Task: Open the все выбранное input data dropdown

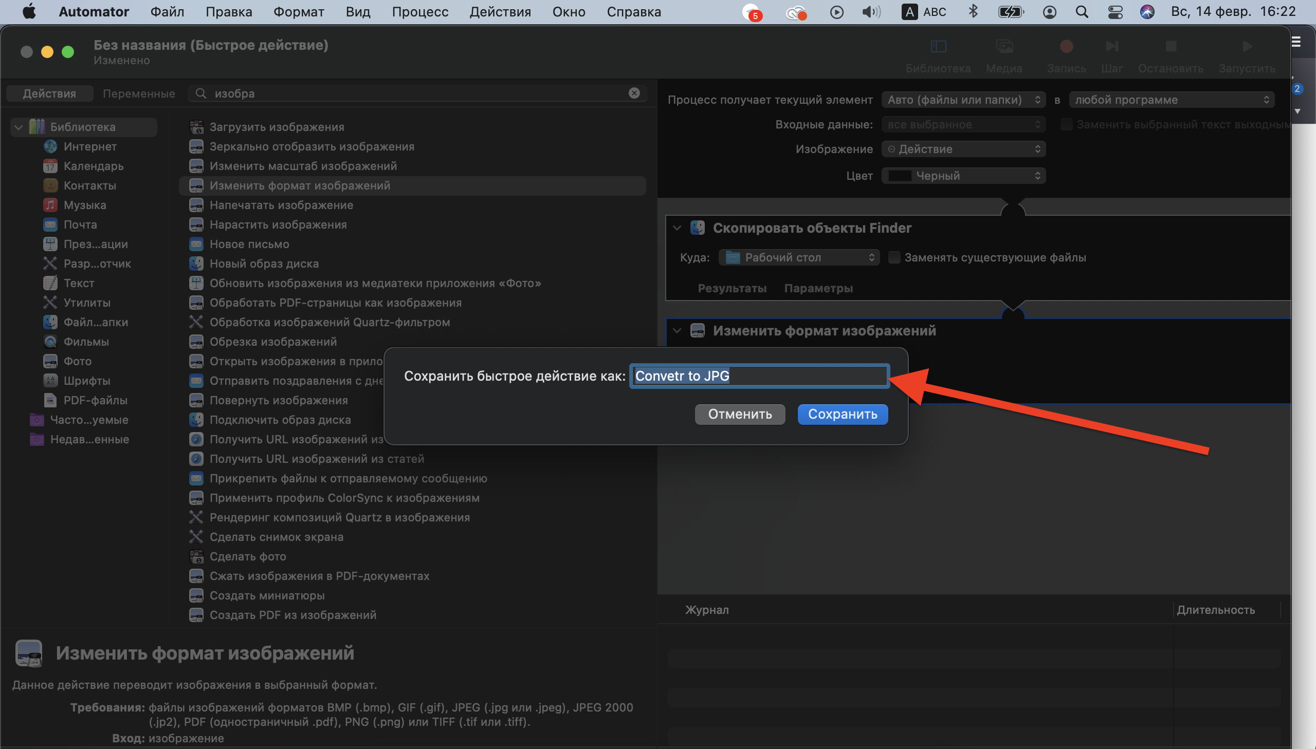Action: 963,124
